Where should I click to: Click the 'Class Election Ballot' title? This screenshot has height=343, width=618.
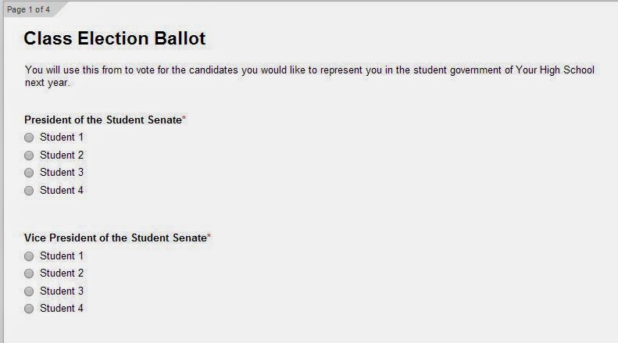pyautogui.click(x=115, y=38)
